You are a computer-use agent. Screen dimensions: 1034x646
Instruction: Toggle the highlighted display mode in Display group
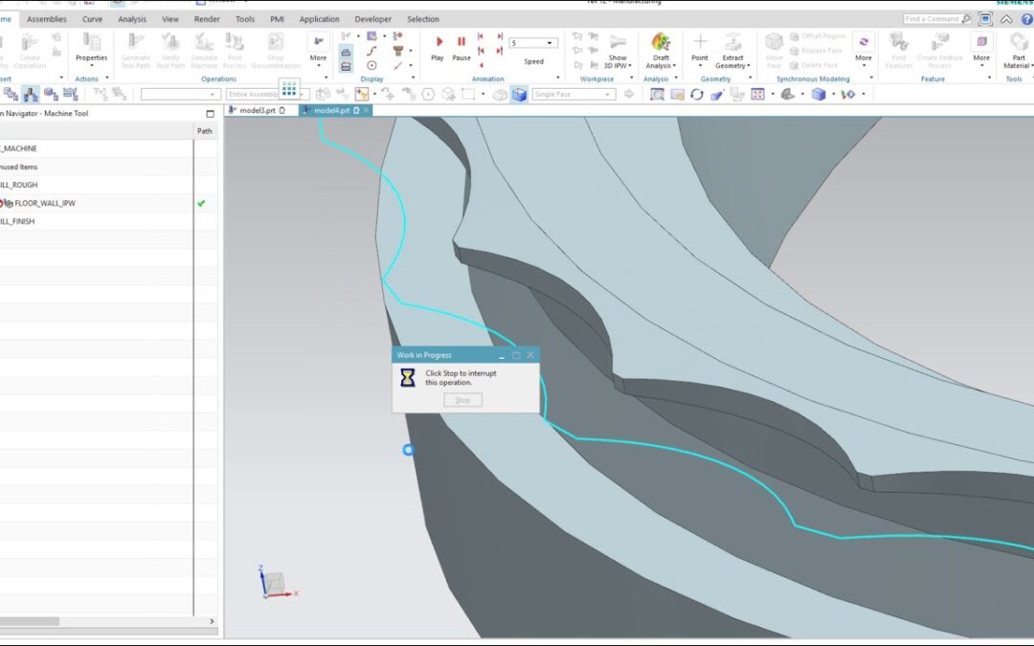(x=346, y=53)
